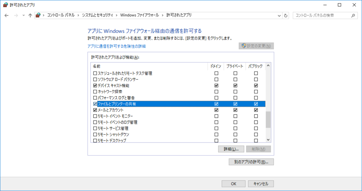Click 削除 button
362x191 pixels.
(258, 149)
